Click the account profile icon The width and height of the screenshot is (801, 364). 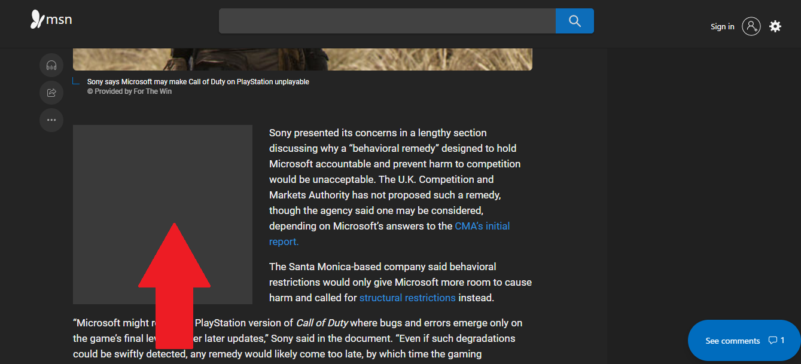751,26
